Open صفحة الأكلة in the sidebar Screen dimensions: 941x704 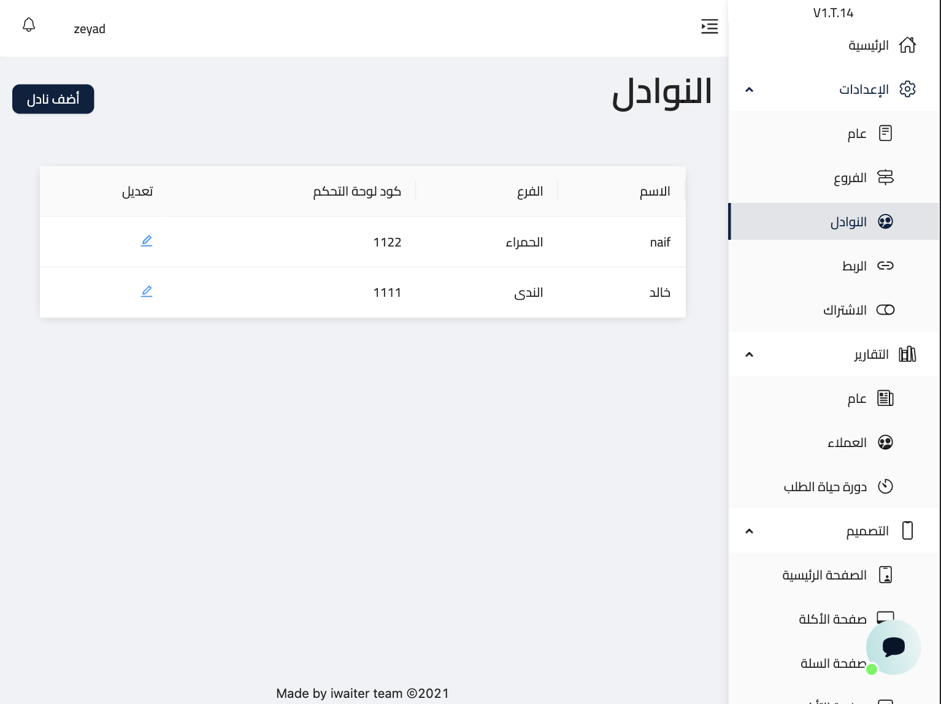pyautogui.click(x=832, y=619)
